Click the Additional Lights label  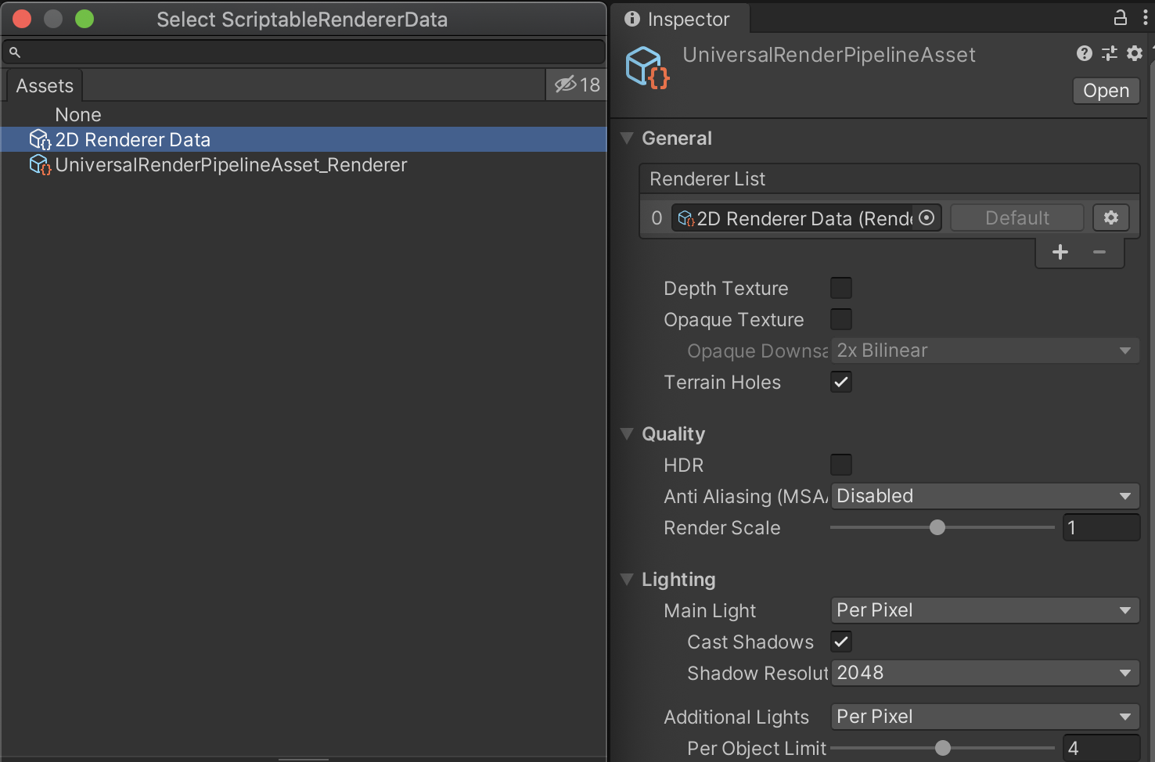coord(736,717)
